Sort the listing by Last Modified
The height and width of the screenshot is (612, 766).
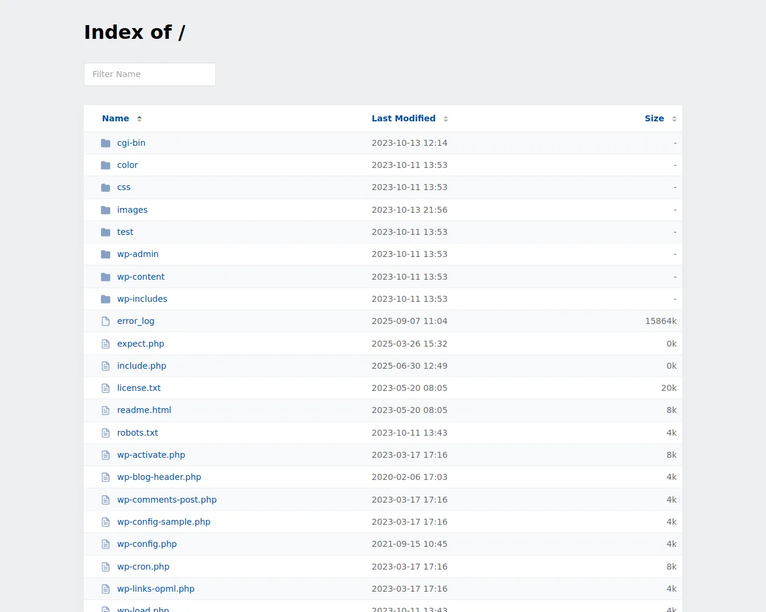[403, 118]
